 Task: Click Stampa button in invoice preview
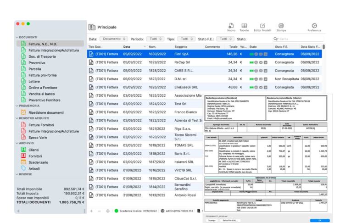click(x=212, y=220)
